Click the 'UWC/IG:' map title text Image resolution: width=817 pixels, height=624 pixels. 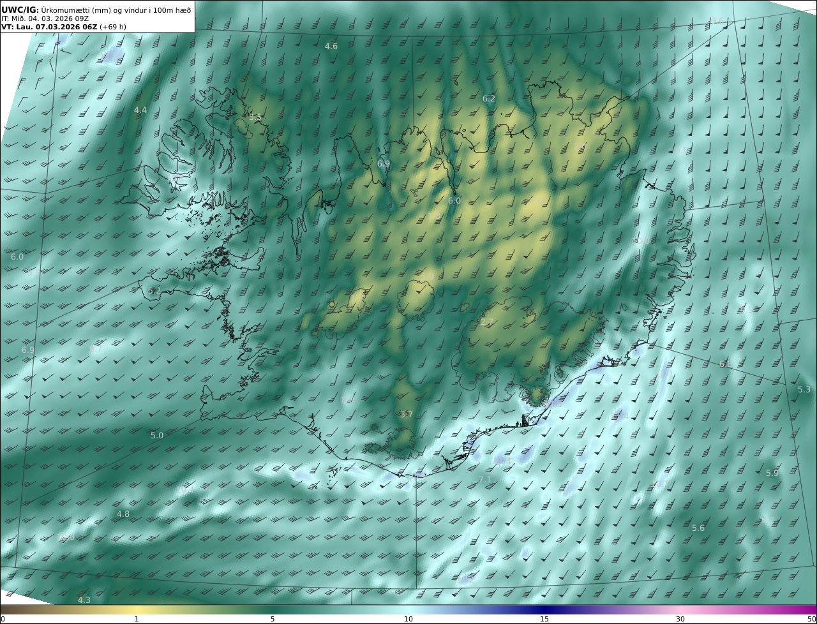(x=20, y=10)
